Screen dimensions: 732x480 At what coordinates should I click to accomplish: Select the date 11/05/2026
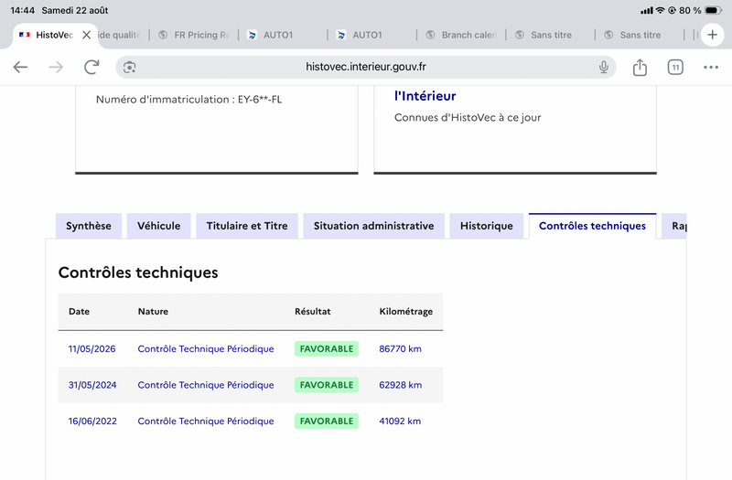coord(92,349)
